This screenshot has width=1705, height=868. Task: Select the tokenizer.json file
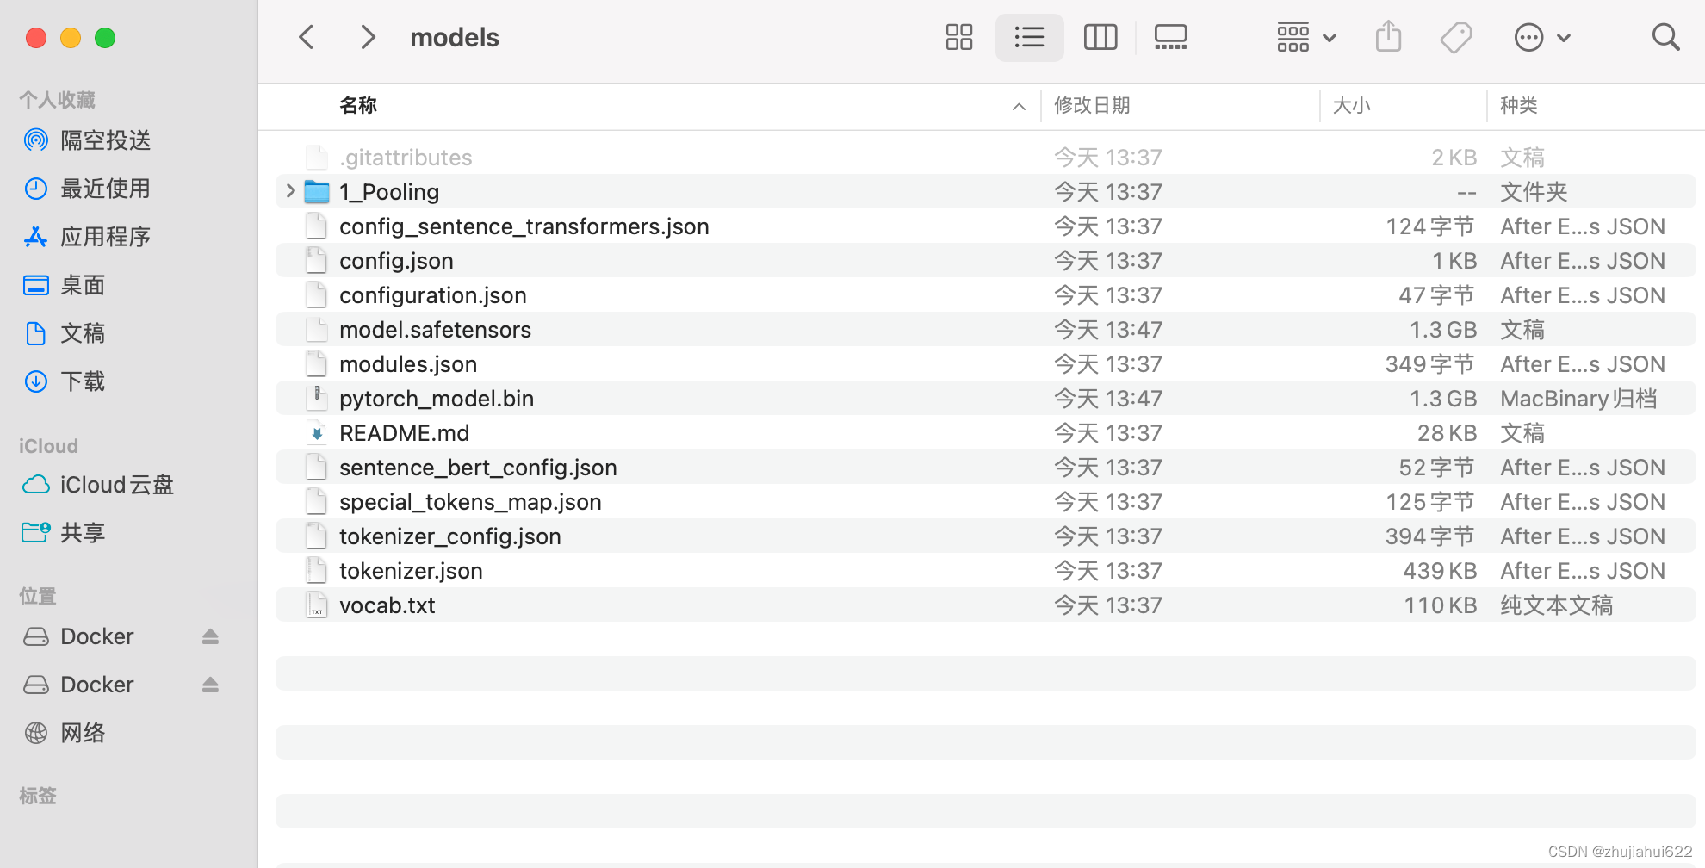click(985, 570)
